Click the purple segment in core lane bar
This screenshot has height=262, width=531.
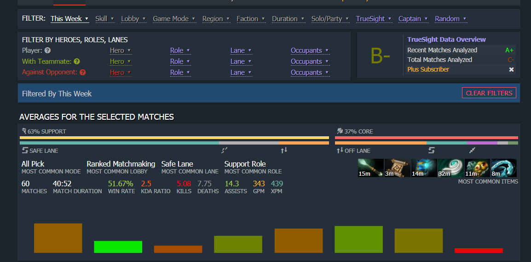(x=482, y=143)
